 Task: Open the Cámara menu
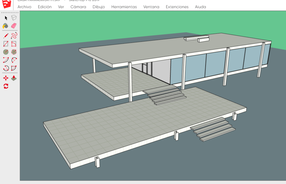coord(78,7)
